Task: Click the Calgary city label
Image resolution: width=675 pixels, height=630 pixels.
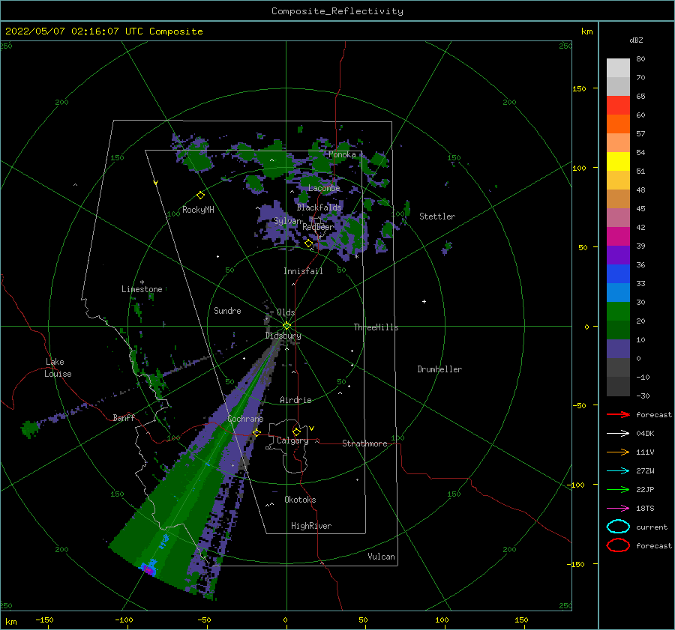Action: 292,440
